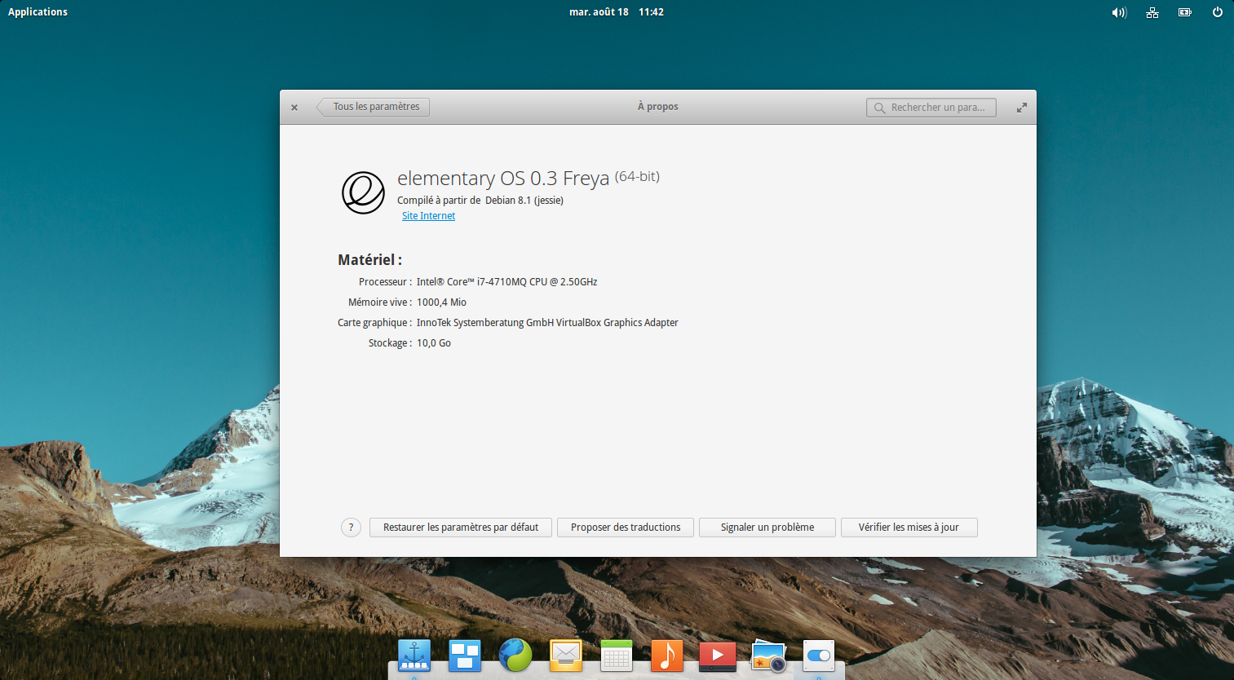Viewport: 1234px width, 680px height.
Task: Click System Settings toggle icon in dock
Action: tap(819, 656)
